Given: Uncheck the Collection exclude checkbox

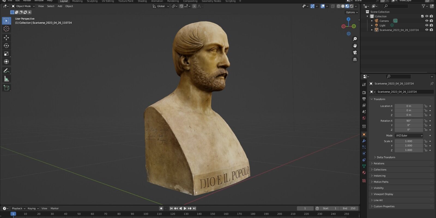Looking at the screenshot, I should [x=422, y=16].
